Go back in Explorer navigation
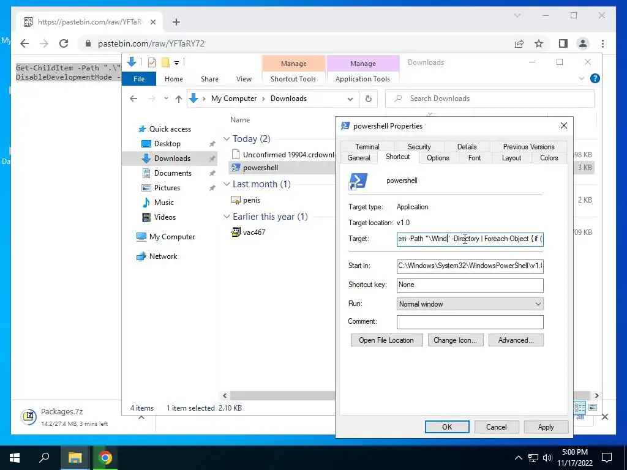 point(133,99)
